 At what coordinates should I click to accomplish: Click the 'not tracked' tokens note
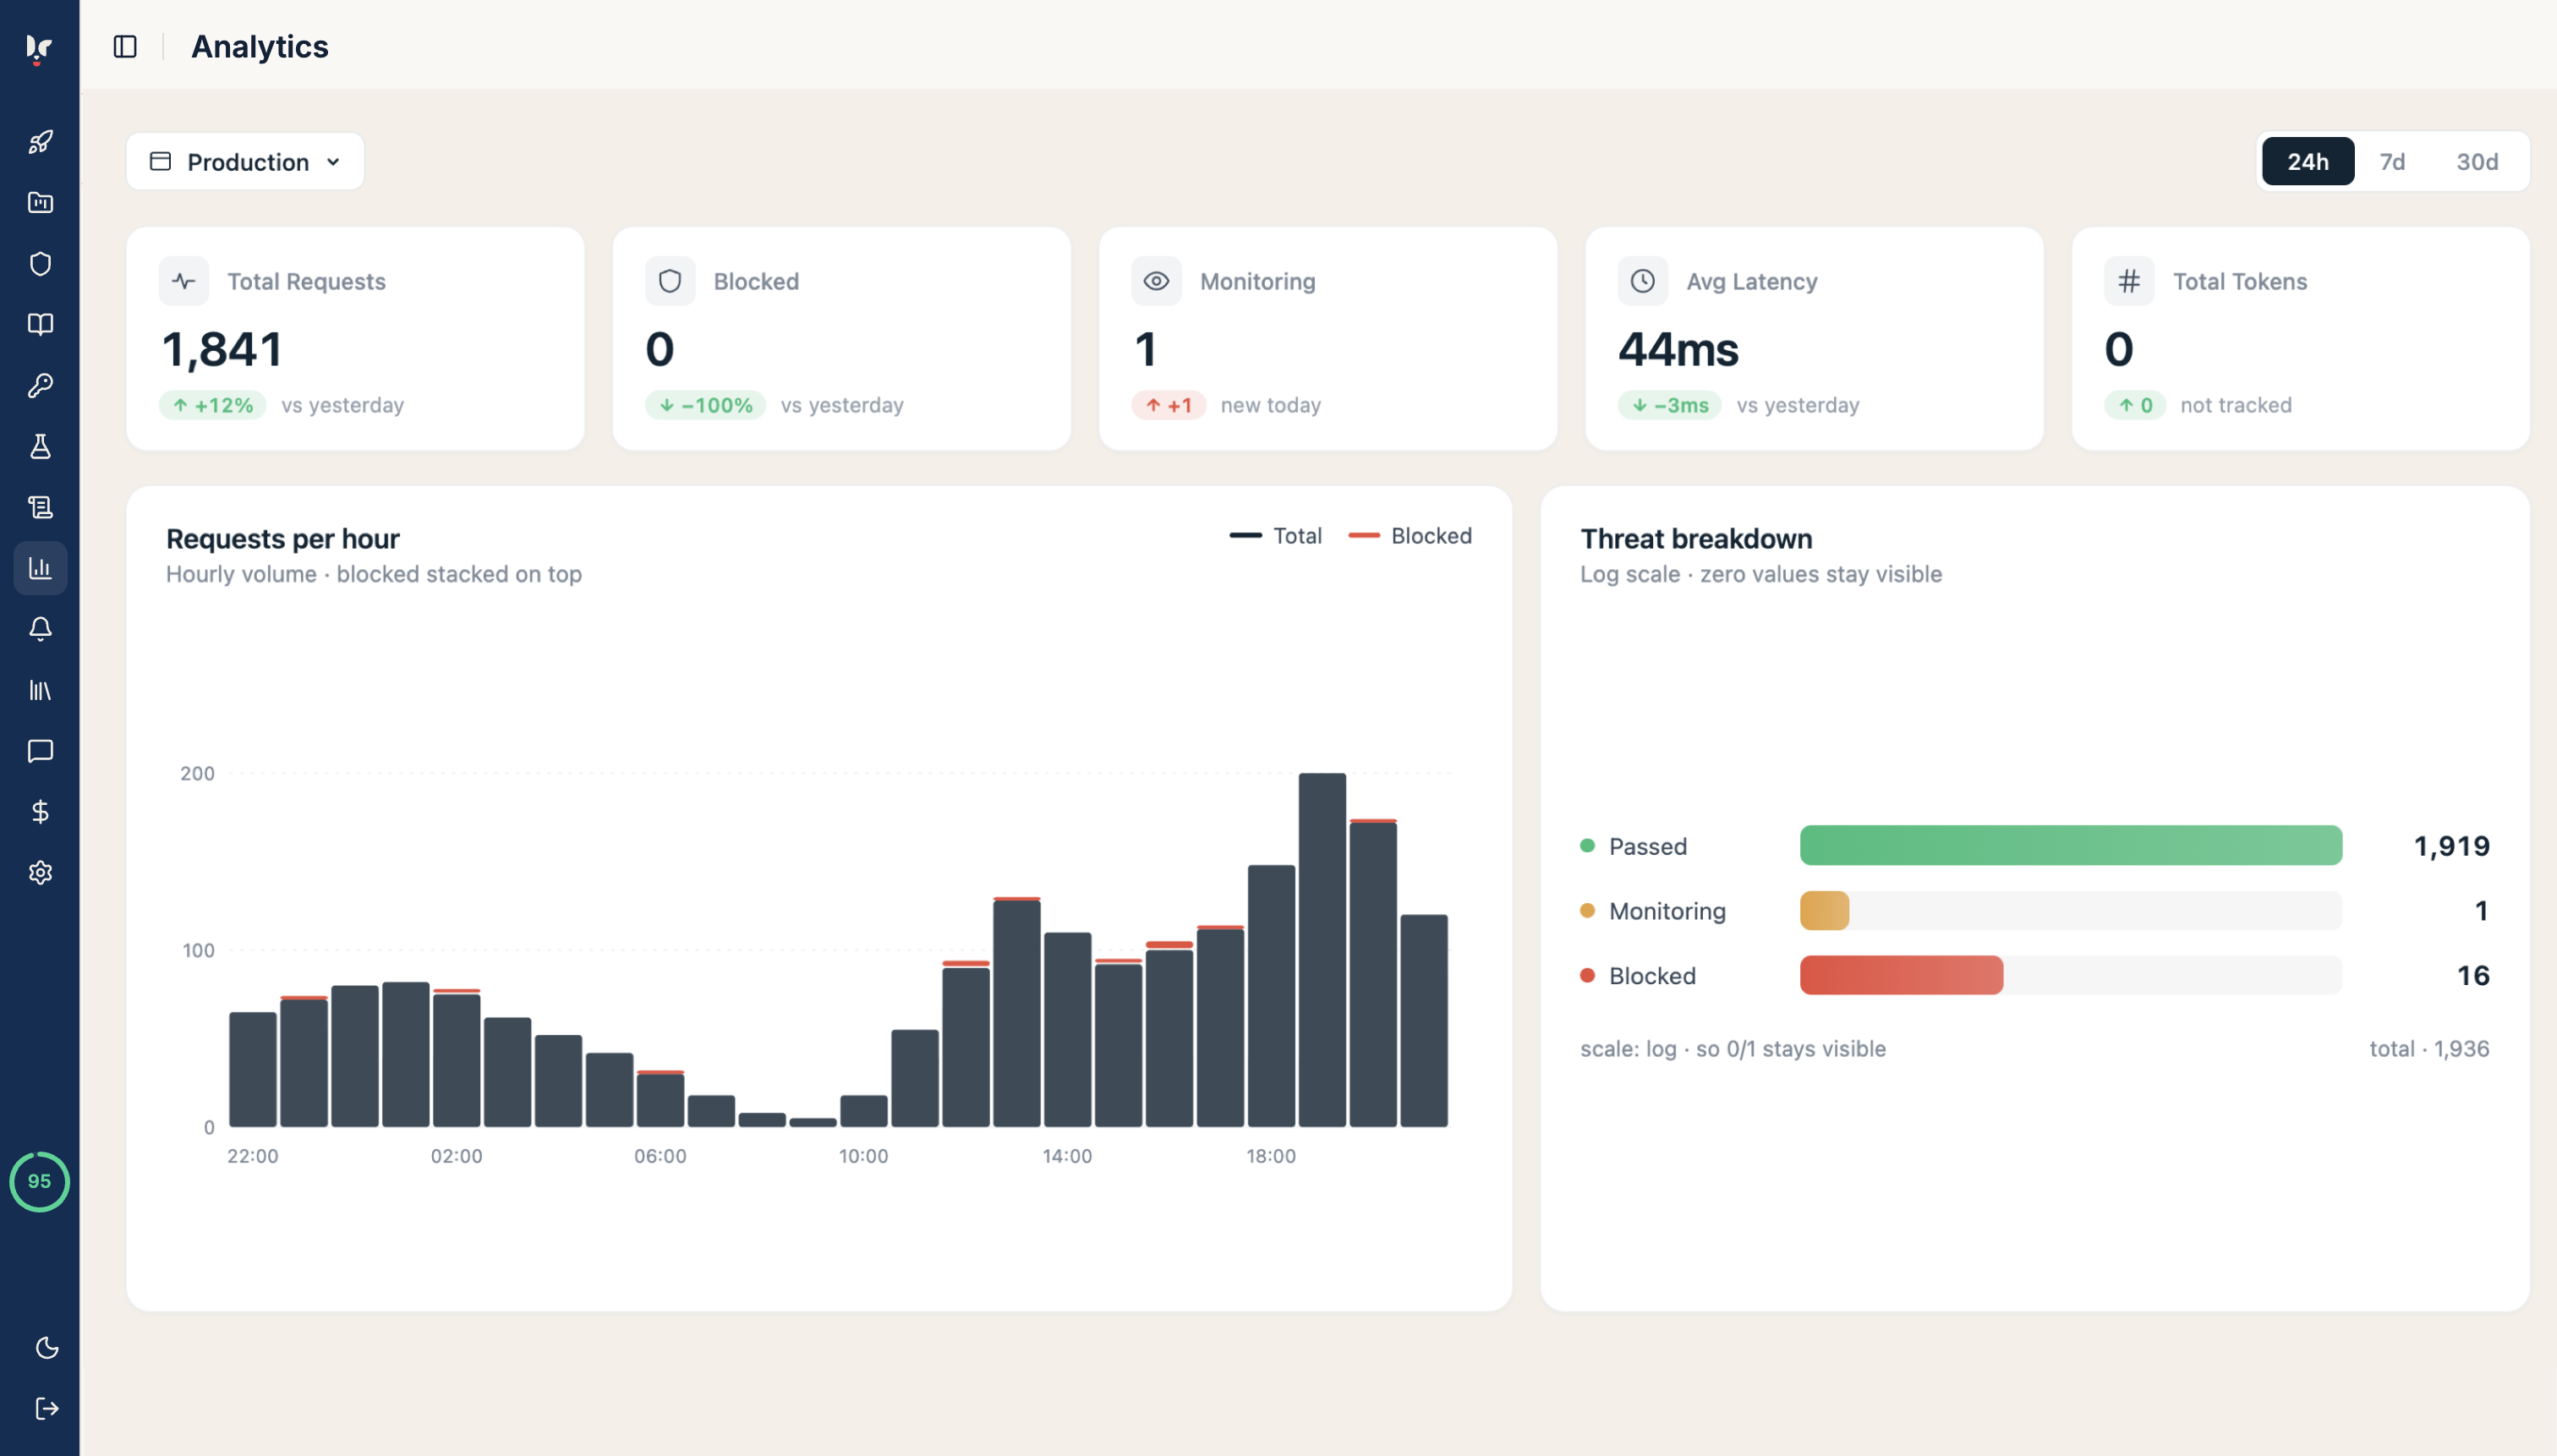[x=2236, y=405]
